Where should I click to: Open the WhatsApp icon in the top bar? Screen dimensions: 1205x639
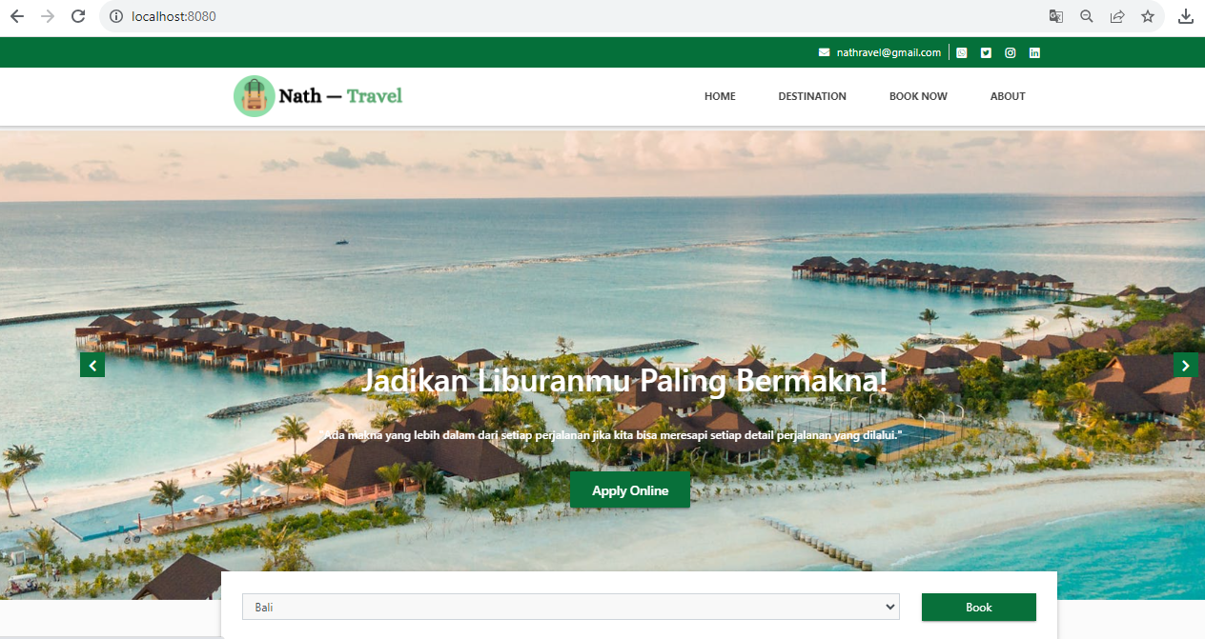[962, 53]
